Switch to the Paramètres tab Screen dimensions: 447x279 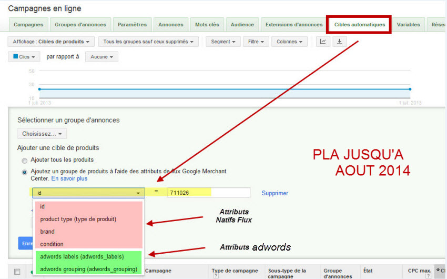click(133, 25)
